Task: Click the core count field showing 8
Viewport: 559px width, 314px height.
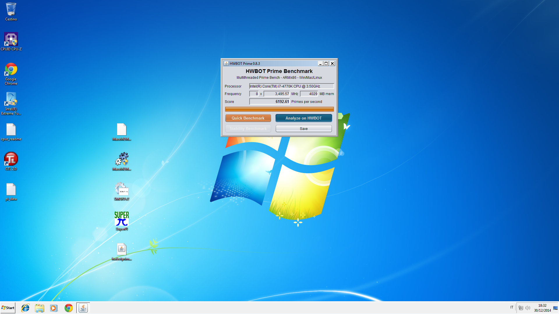Action: tap(254, 94)
